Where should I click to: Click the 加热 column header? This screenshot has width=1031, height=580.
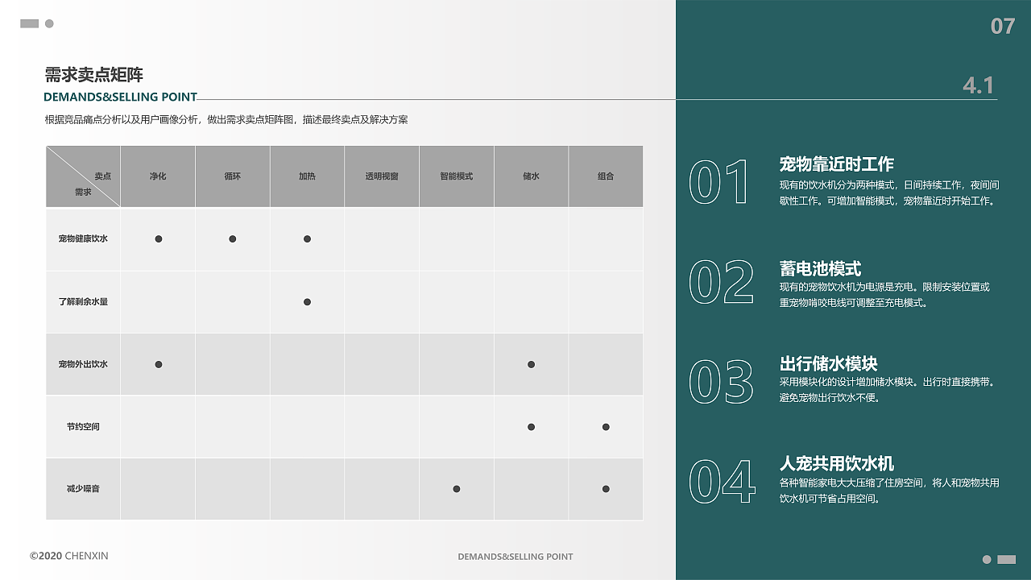(307, 176)
